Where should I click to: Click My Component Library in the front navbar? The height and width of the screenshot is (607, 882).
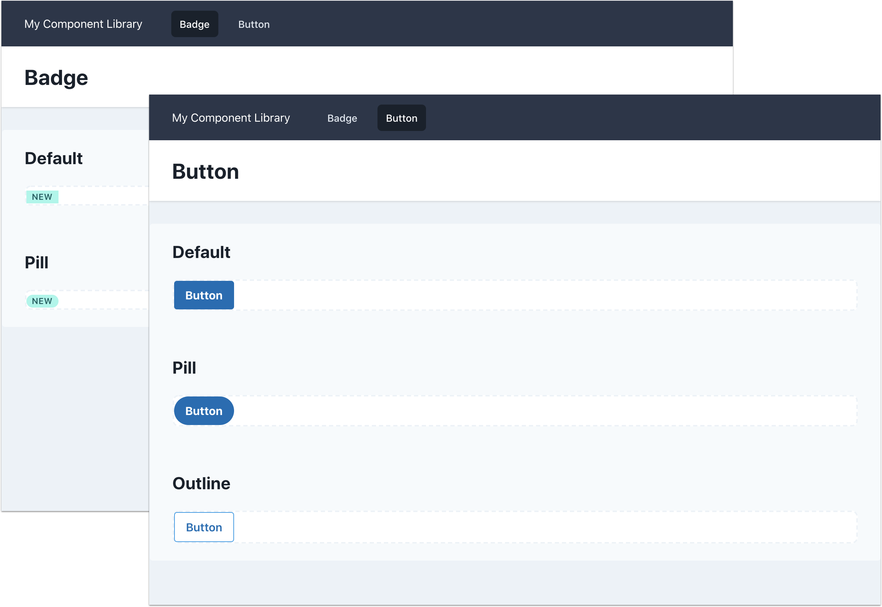(230, 118)
